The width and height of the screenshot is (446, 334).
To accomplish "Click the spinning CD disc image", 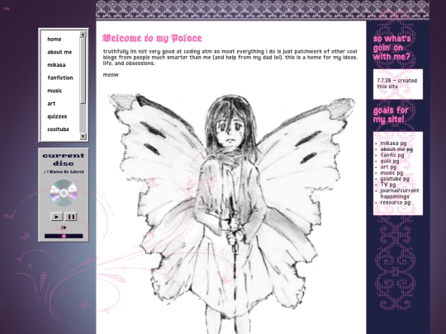I will [64, 193].
